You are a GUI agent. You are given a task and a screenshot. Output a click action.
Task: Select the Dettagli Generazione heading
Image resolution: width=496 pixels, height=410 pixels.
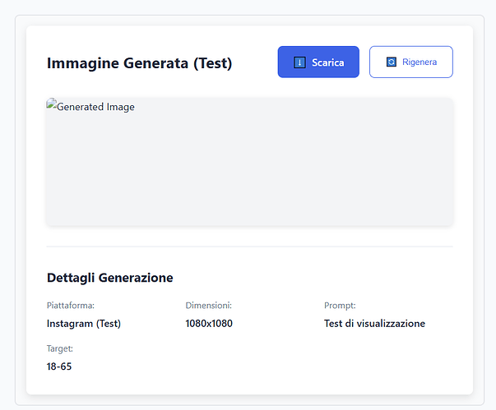pos(110,278)
